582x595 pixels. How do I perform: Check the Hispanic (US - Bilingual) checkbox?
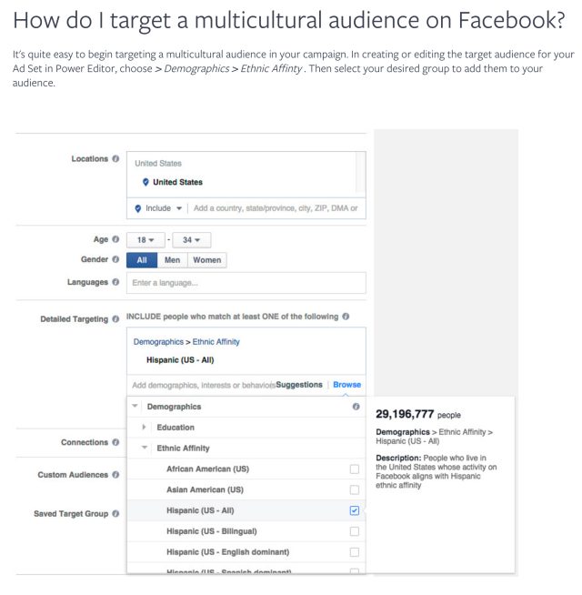click(355, 531)
